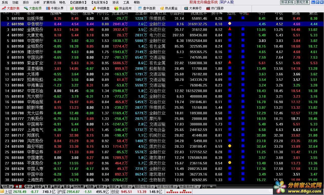Click blue mid-line square in 出版传媒 row
The height and width of the screenshot is (195, 324).
pyautogui.click(x=243, y=18)
